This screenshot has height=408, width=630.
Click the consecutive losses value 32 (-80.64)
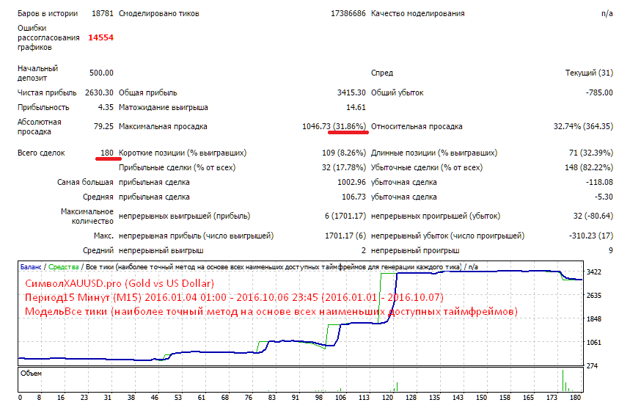593,216
